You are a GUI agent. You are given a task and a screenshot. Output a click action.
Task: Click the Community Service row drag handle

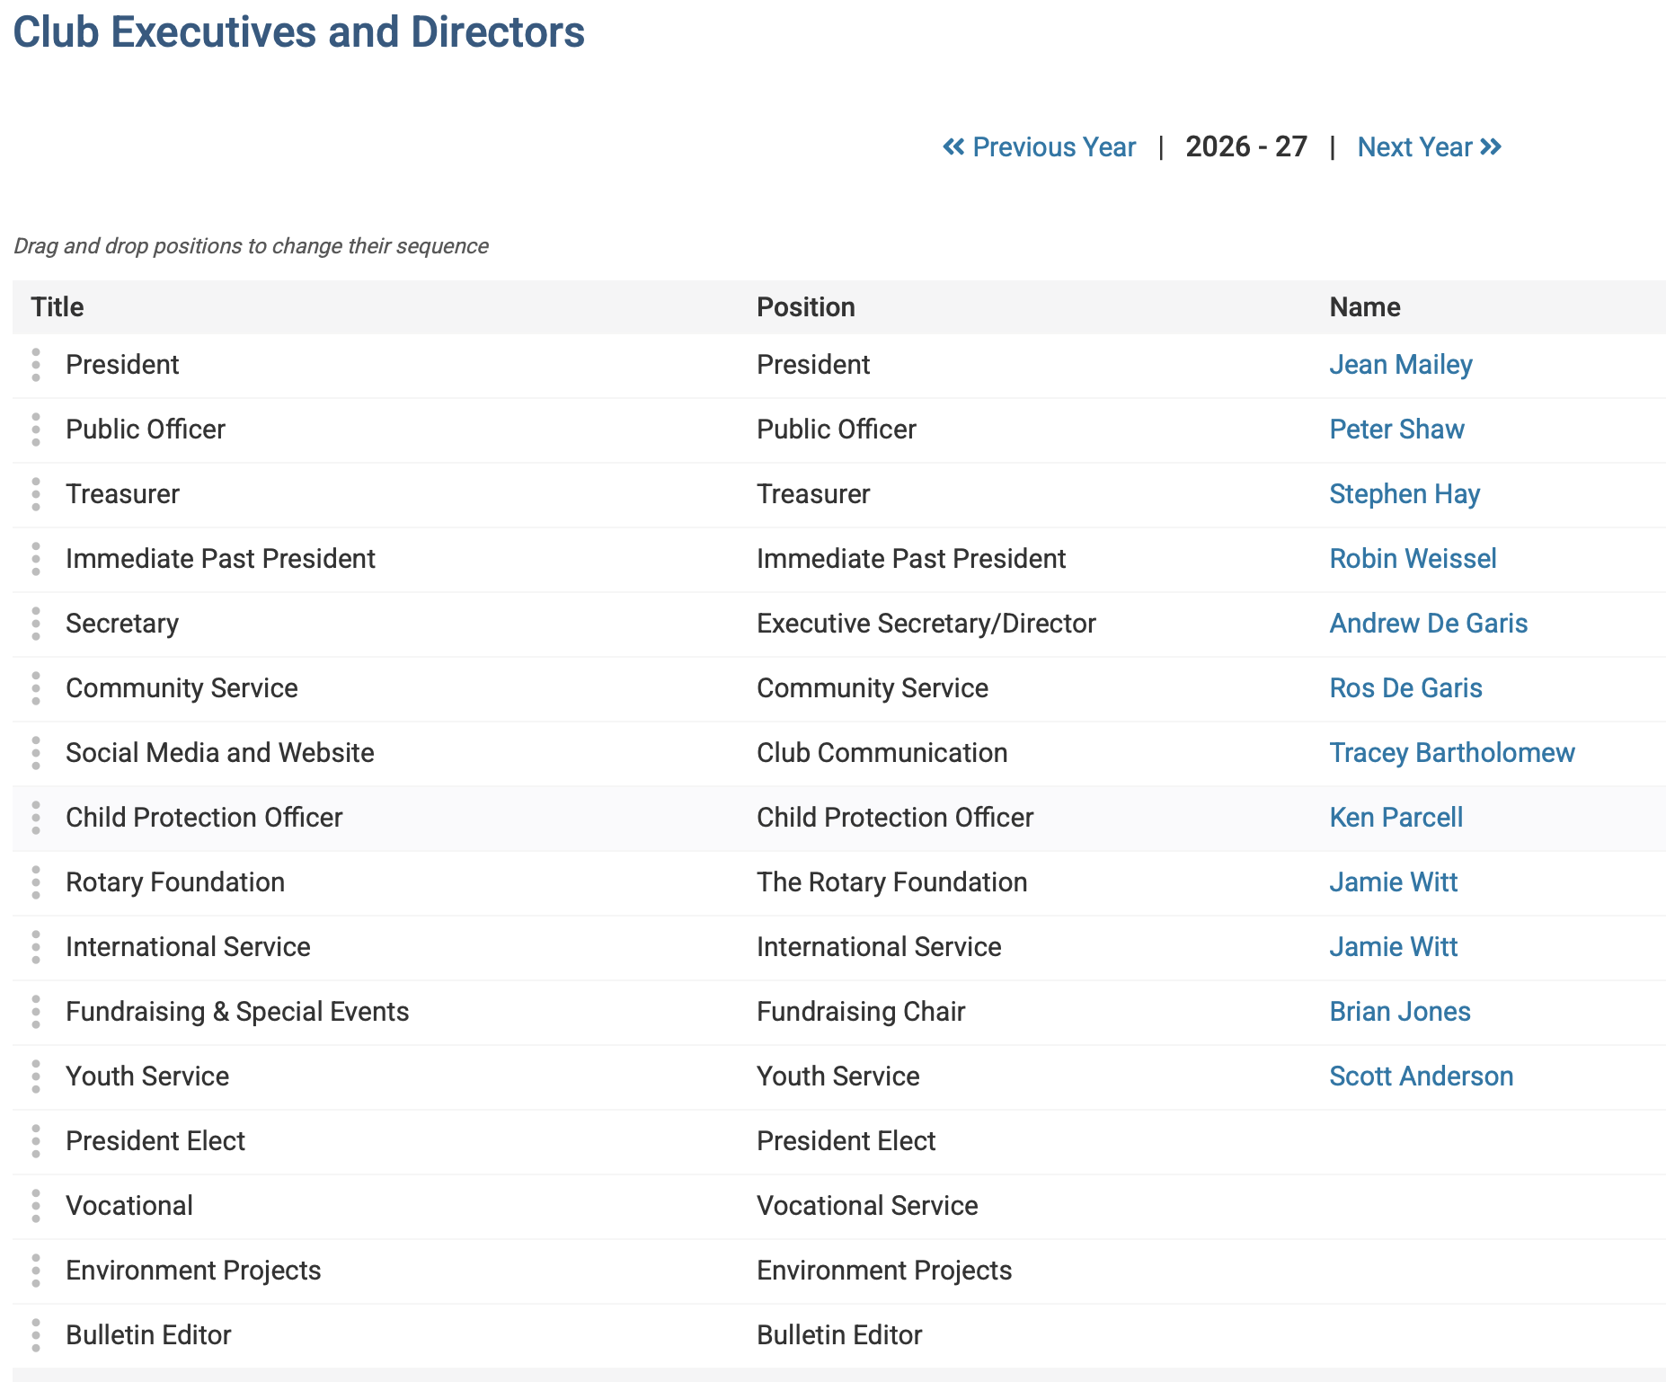(x=36, y=688)
